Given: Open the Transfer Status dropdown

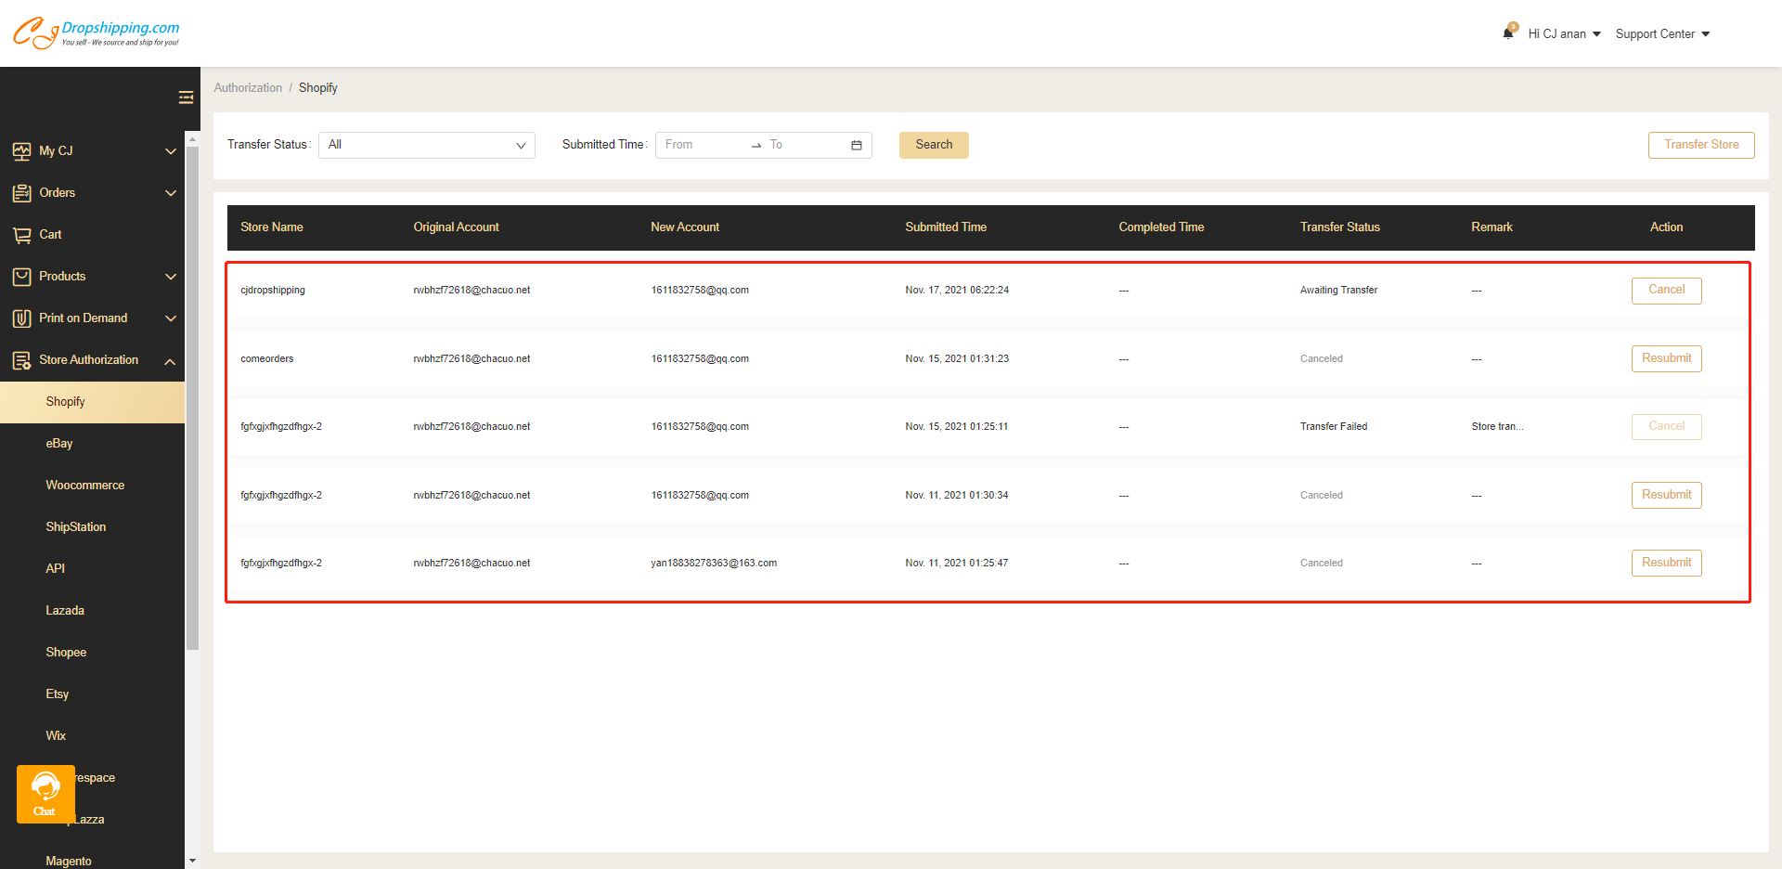Looking at the screenshot, I should pyautogui.click(x=426, y=145).
